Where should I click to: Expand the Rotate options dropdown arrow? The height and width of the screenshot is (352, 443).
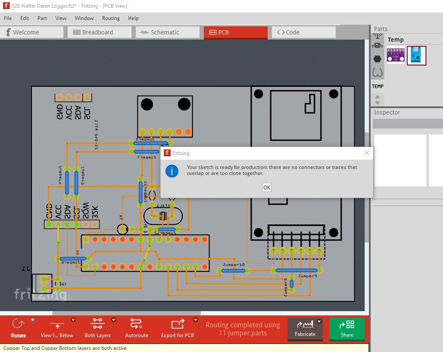33,320
